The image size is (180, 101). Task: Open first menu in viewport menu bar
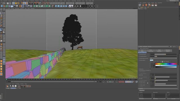pyautogui.click(x=9, y=8)
